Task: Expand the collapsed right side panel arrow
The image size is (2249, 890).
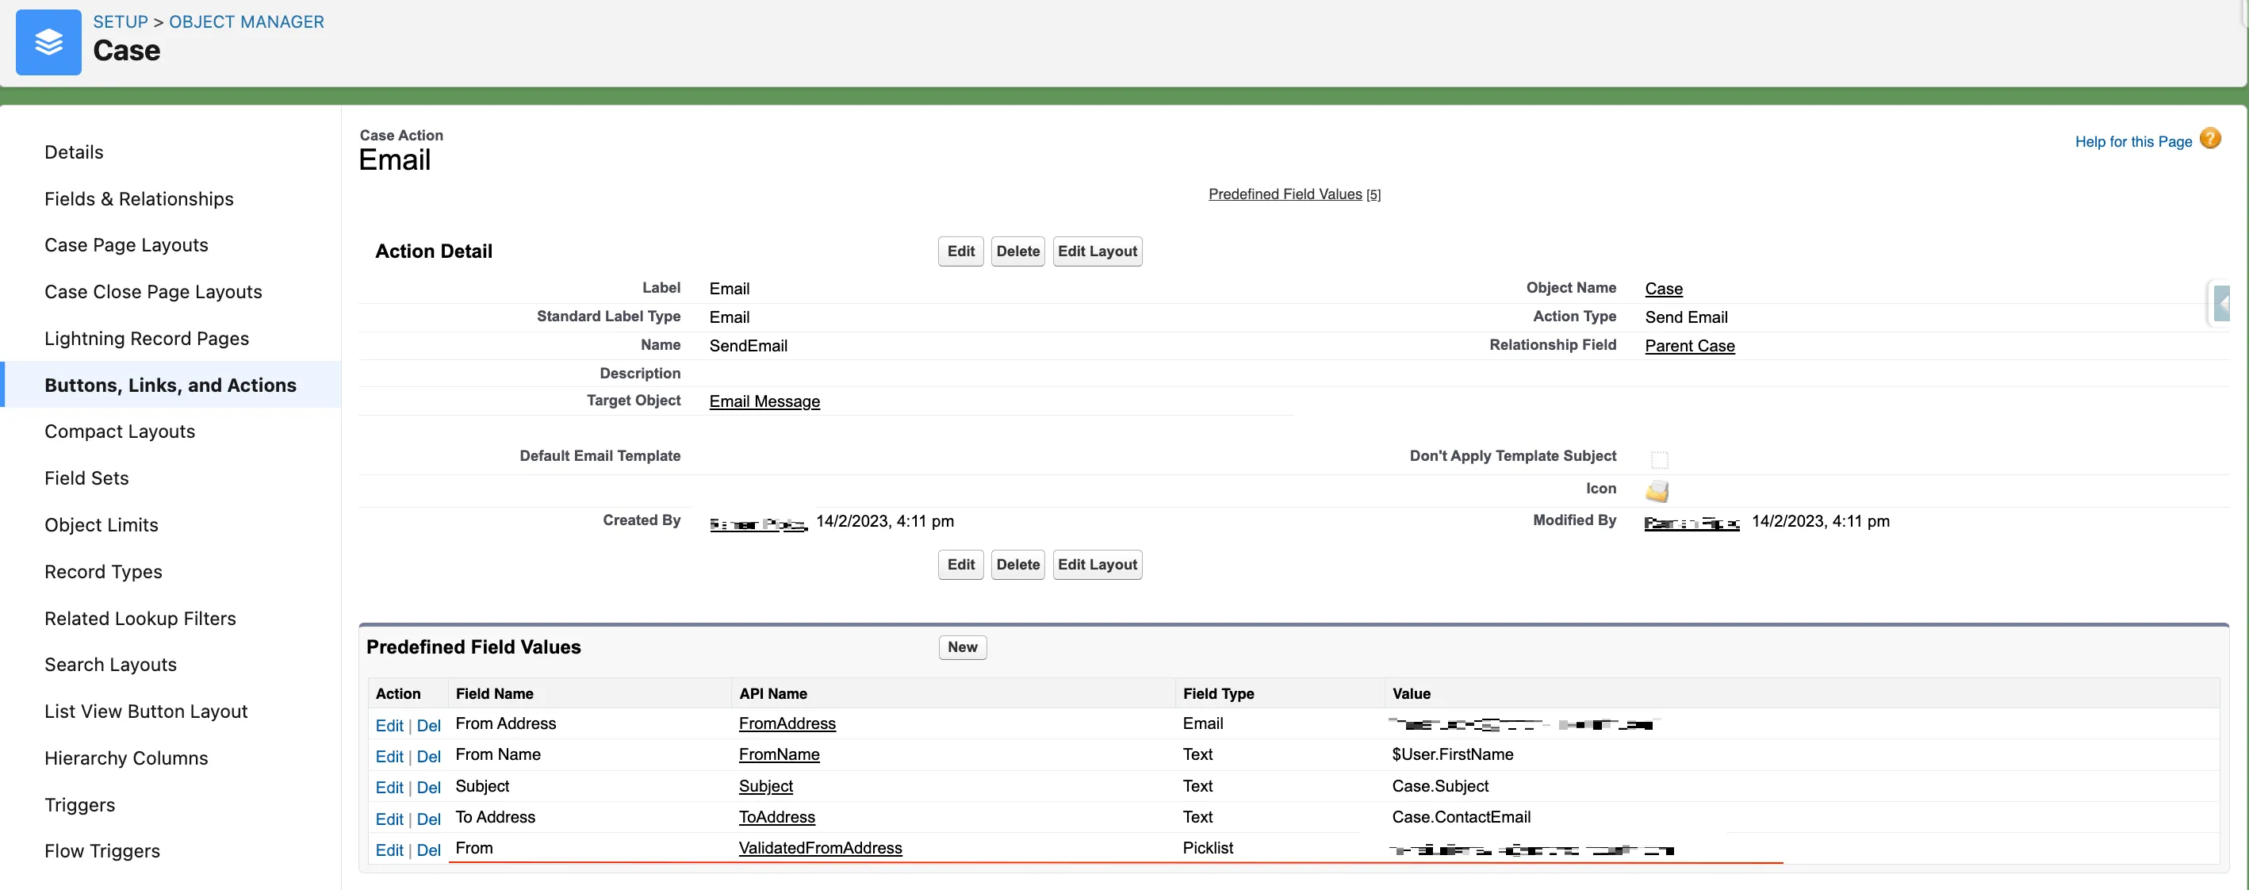Action: [x=2222, y=303]
